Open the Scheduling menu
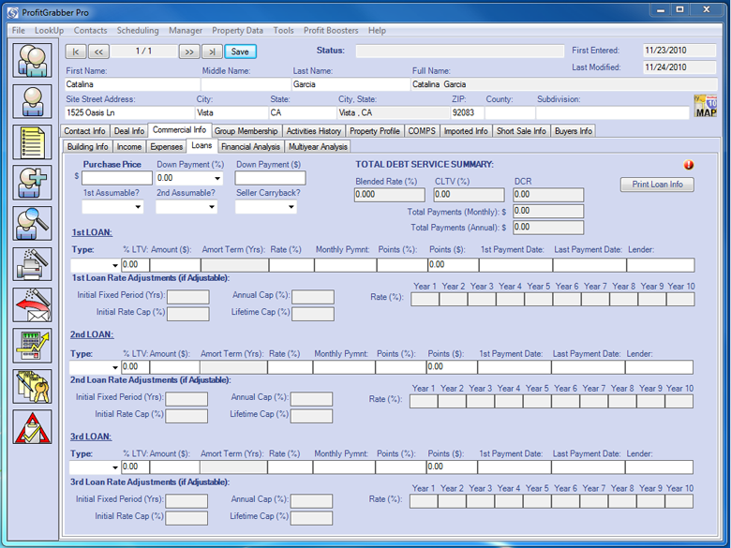 [138, 30]
